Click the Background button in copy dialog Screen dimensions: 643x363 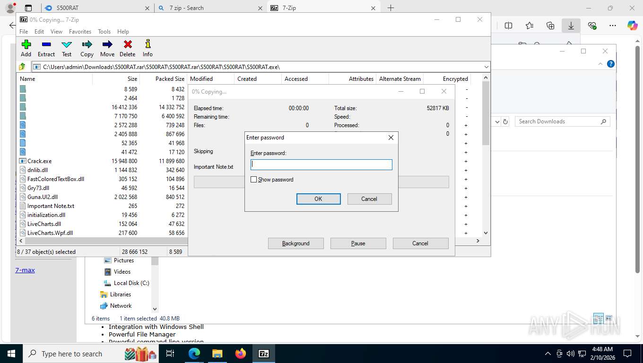295,243
